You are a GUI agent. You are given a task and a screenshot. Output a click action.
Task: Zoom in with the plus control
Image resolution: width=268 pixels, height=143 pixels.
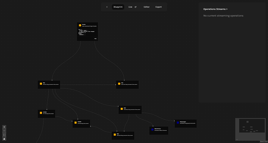pos(4,127)
